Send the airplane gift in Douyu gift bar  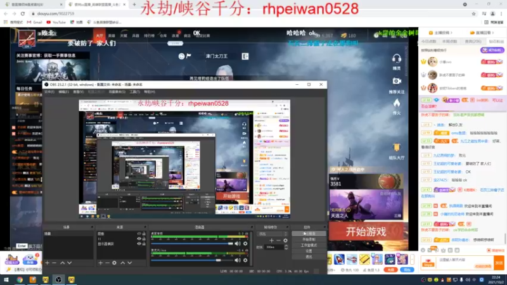[352, 259]
